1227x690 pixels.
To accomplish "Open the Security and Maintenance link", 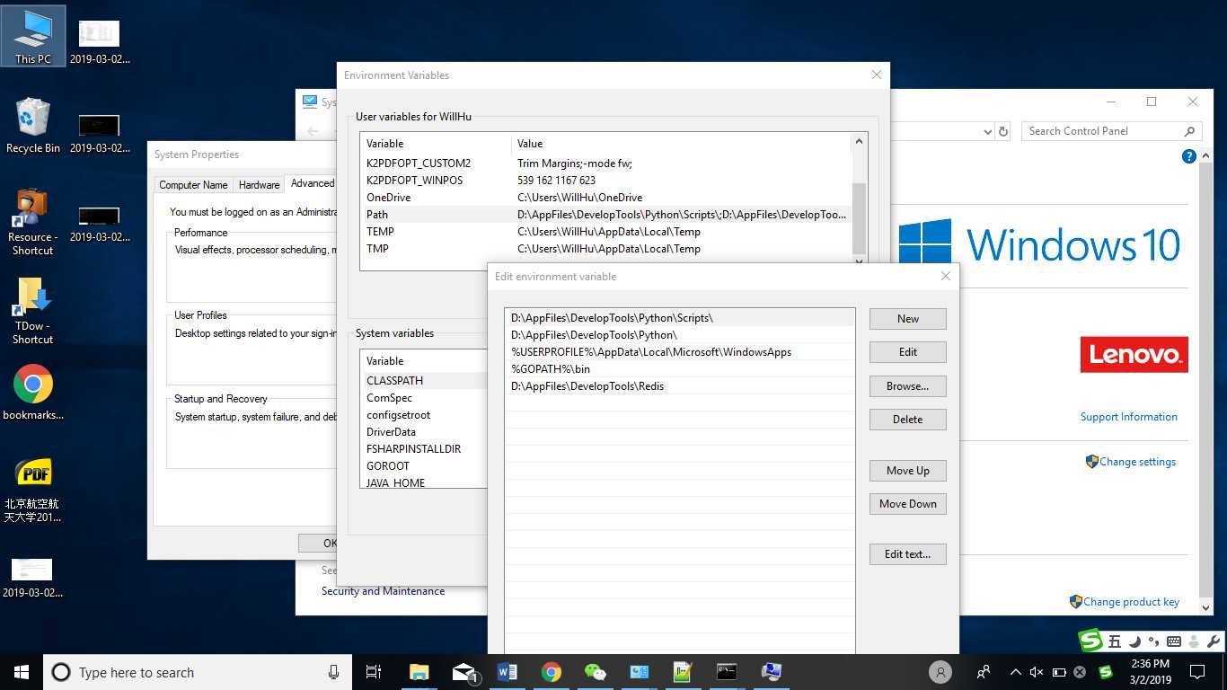I will point(383,591).
